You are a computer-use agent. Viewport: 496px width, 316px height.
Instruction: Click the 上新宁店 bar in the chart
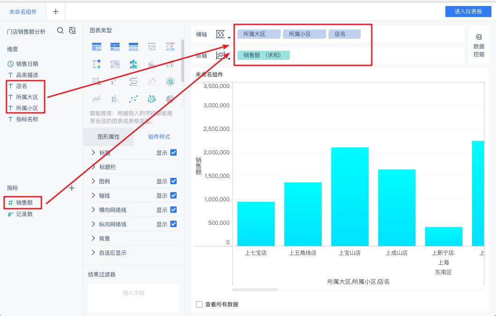(x=444, y=236)
